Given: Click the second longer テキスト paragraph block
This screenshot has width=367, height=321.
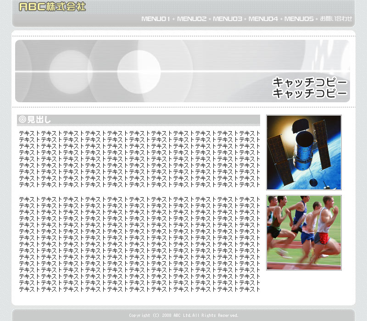Looking at the screenshot, I should (x=139, y=244).
